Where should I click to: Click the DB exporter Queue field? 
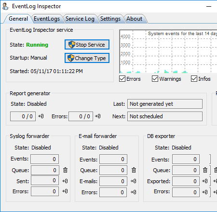click(x=186, y=170)
